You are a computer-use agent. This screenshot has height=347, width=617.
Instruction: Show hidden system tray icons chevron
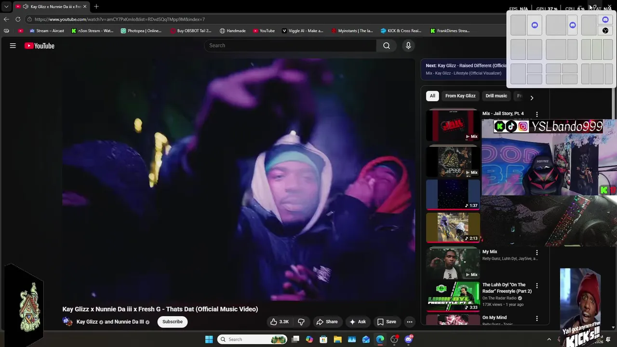549,339
